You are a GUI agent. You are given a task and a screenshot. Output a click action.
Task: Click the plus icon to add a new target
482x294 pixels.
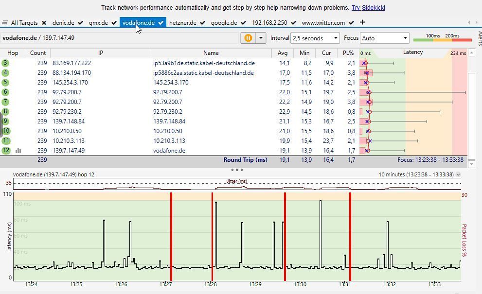click(x=362, y=22)
